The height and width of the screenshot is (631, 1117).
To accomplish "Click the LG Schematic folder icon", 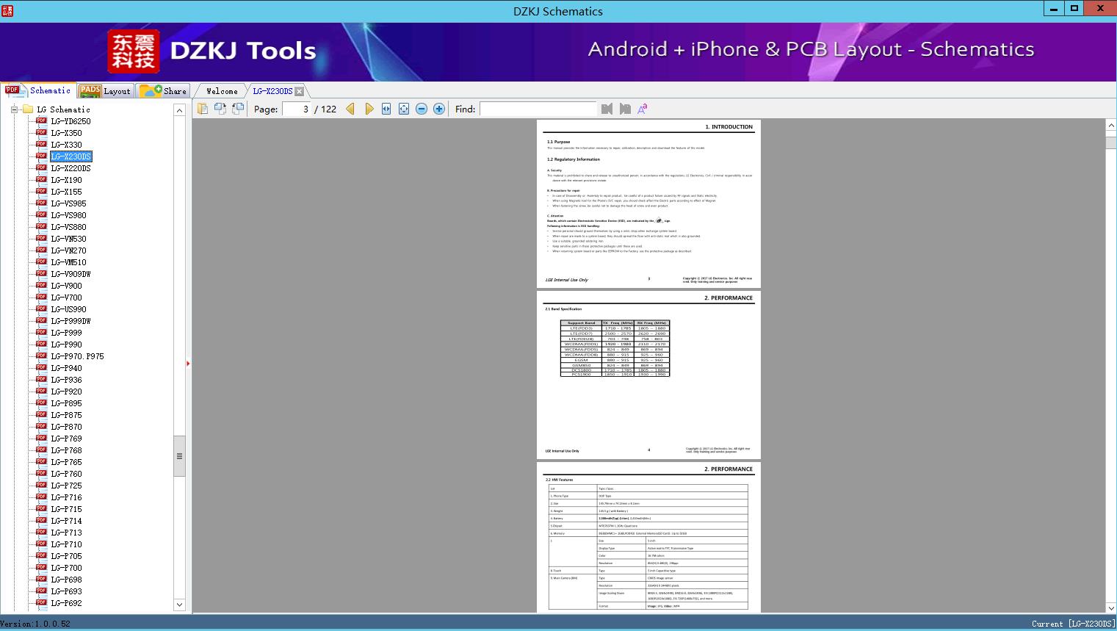I will coord(28,109).
